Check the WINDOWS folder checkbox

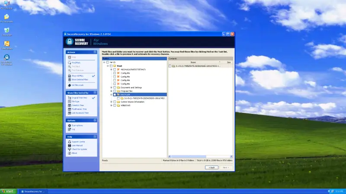pyautogui.click(x=115, y=105)
